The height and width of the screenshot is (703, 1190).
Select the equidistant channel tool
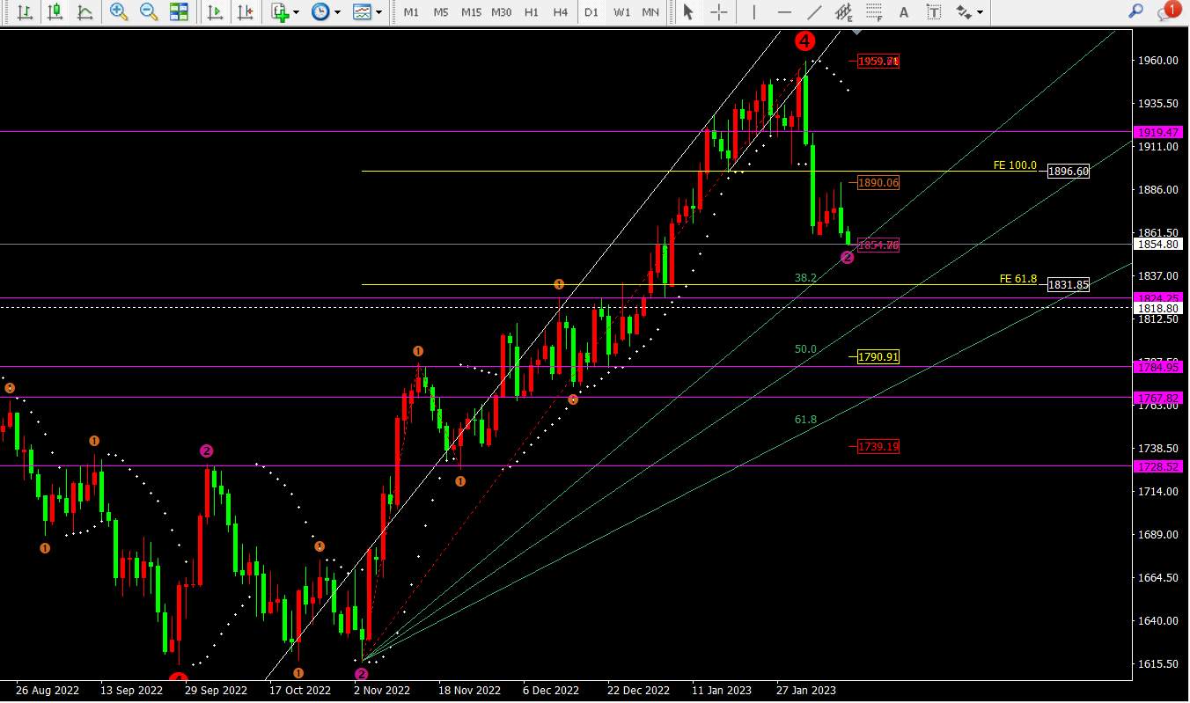843,12
